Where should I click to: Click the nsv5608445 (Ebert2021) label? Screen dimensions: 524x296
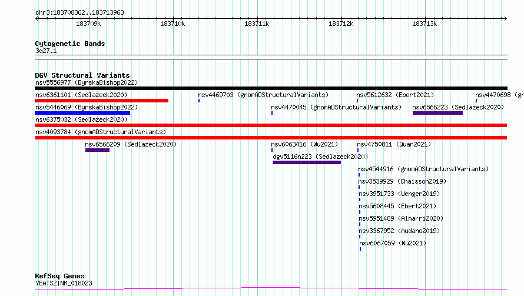[x=397, y=206]
